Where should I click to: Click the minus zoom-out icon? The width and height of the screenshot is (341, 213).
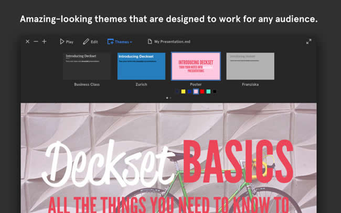(36, 41)
